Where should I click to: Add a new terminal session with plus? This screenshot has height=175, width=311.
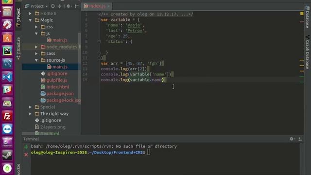click(26, 147)
